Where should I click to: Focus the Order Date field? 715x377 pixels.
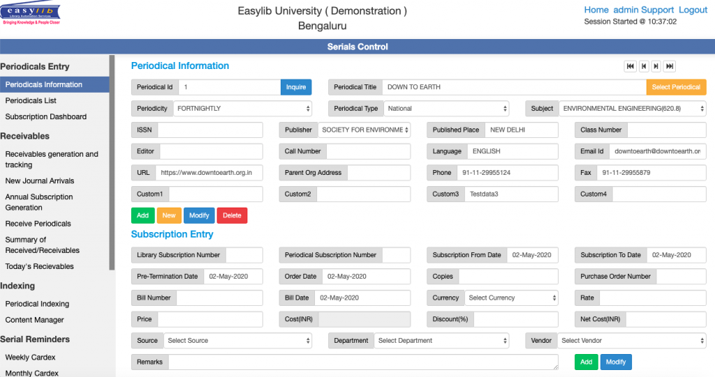[x=366, y=277]
